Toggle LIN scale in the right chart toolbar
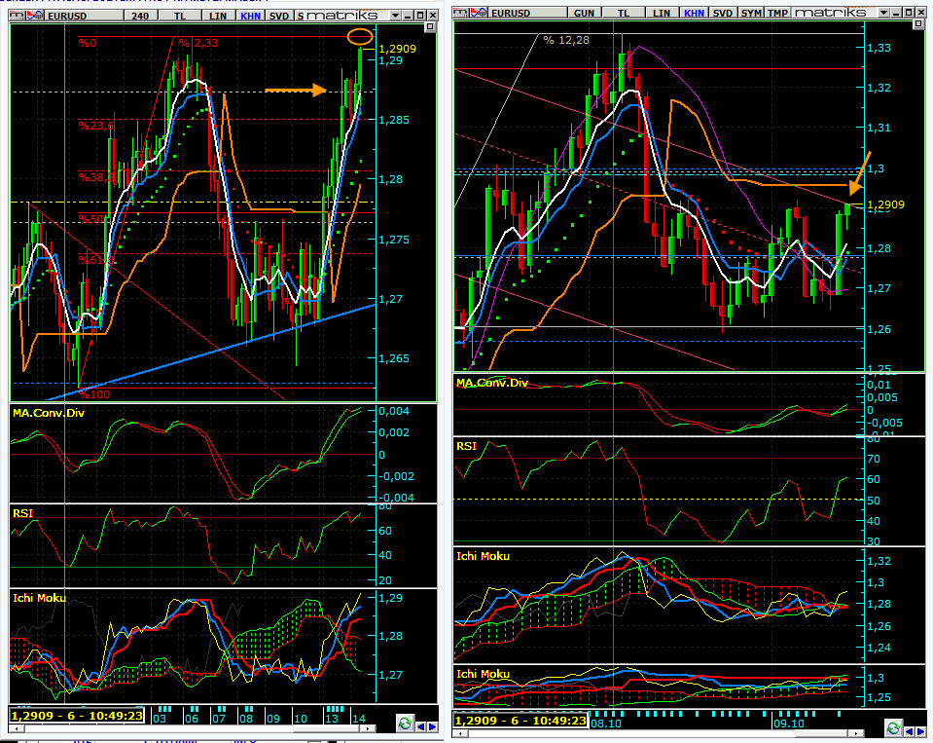The height and width of the screenshot is (743, 933). [x=662, y=12]
